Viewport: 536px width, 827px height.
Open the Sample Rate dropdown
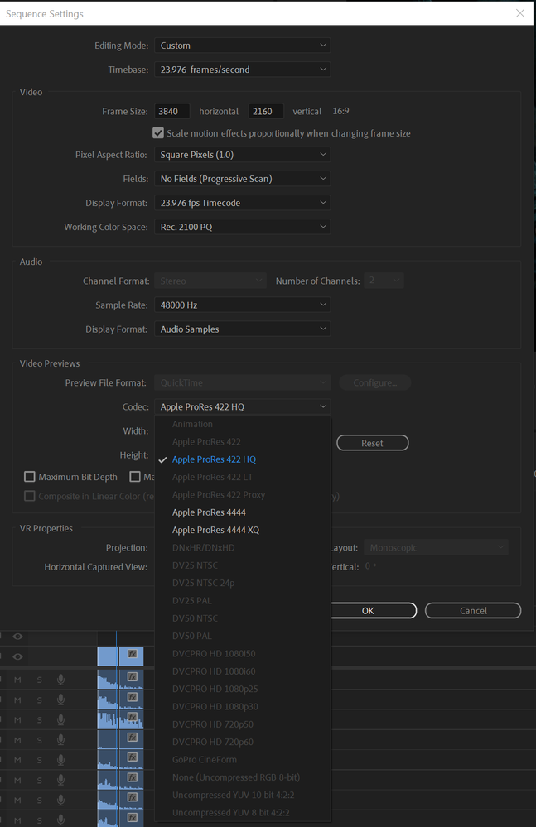pos(243,305)
